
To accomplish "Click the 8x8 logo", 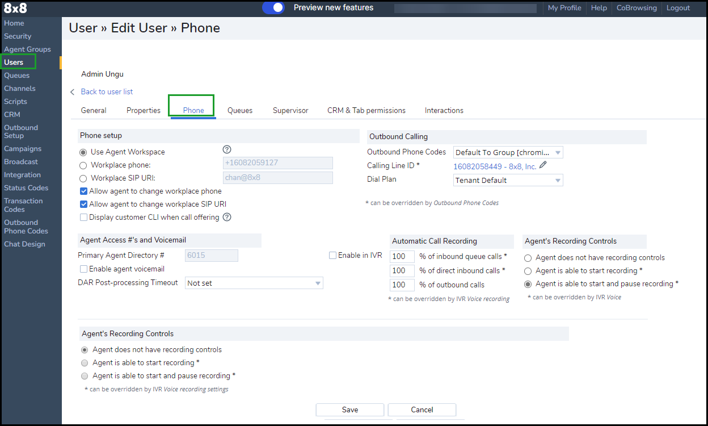I will coord(15,8).
